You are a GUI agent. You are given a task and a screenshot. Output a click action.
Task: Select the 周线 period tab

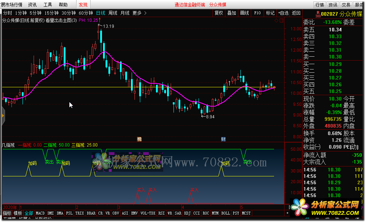coord(113,13)
